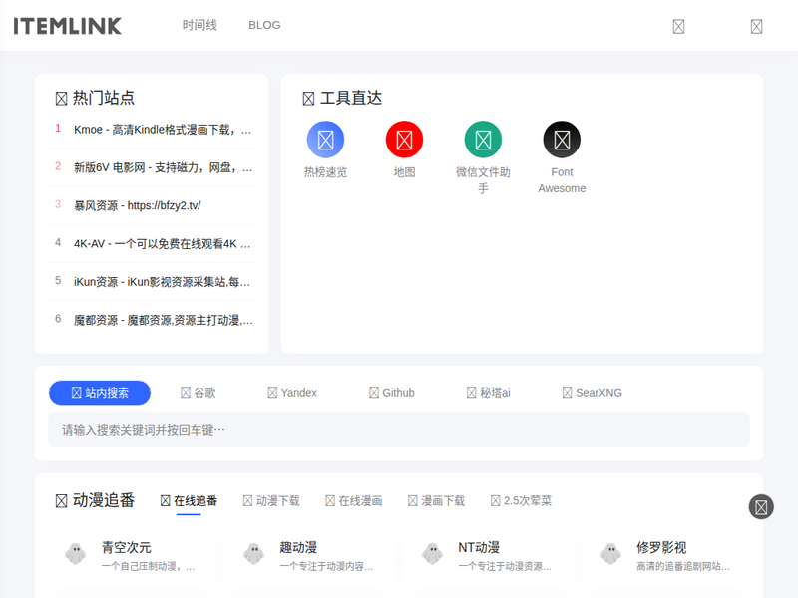Click the 热门站点 section title
798x598 pixels.
[104, 98]
